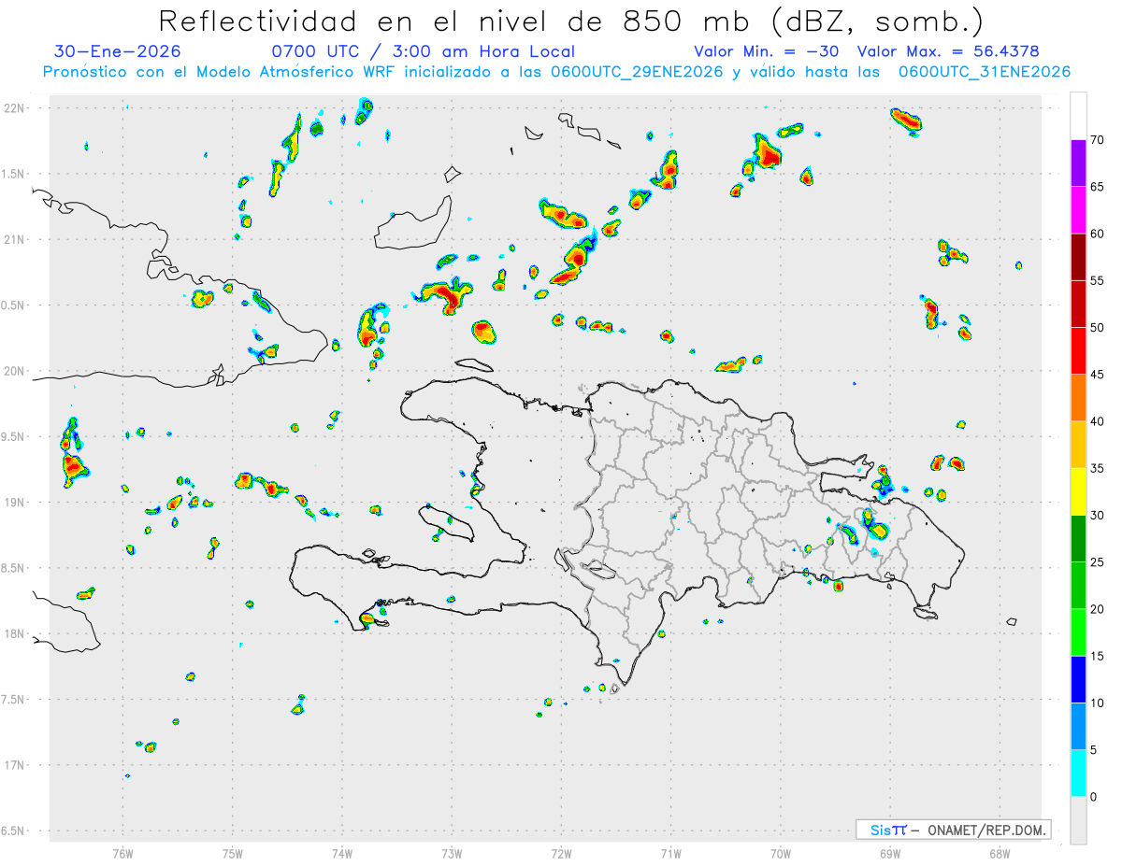The width and height of the screenshot is (1122, 866).
Task: Pick the gray below-0 colorbar segment
Action: tap(1078, 820)
